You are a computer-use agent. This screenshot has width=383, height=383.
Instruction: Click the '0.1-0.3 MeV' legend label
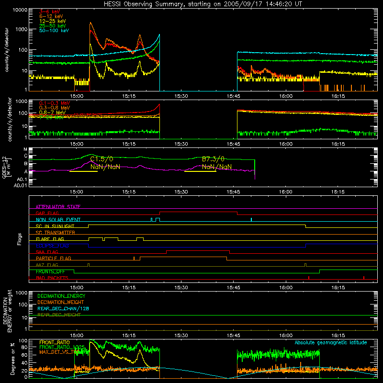55,103
